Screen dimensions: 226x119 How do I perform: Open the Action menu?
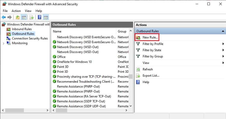tap(16, 11)
